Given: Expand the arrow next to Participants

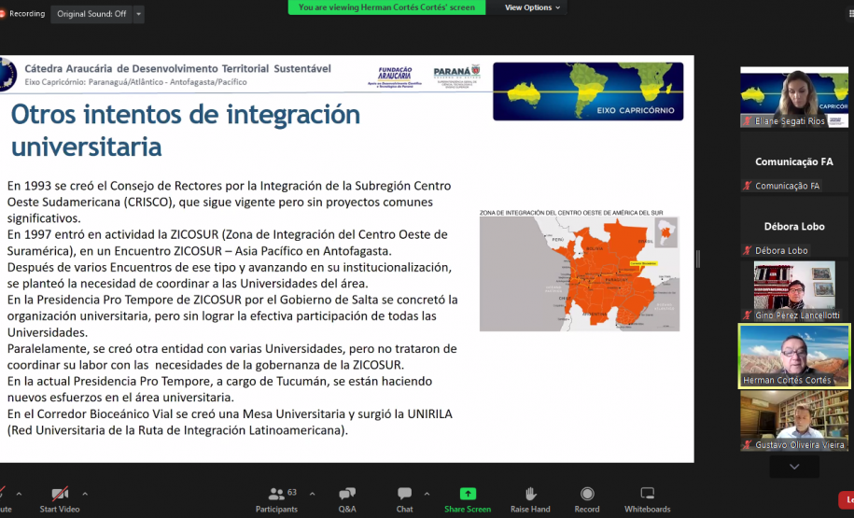Looking at the screenshot, I should point(312,493).
